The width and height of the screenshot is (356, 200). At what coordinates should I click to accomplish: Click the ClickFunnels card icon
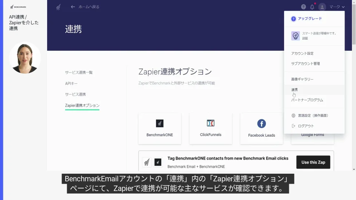pos(211,123)
